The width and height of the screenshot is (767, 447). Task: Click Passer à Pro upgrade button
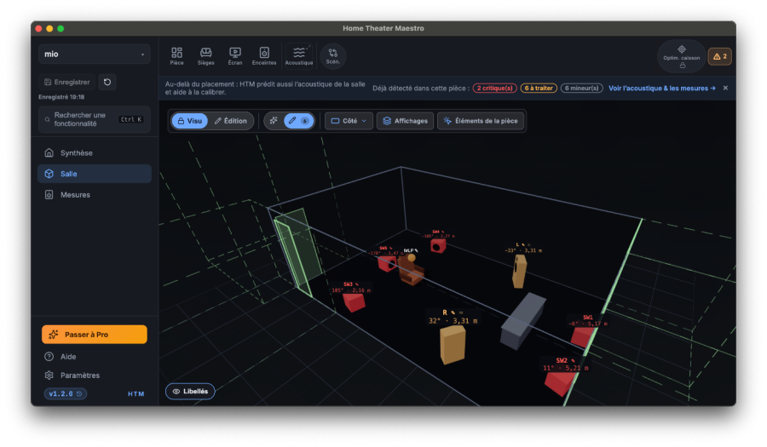pyautogui.click(x=95, y=335)
